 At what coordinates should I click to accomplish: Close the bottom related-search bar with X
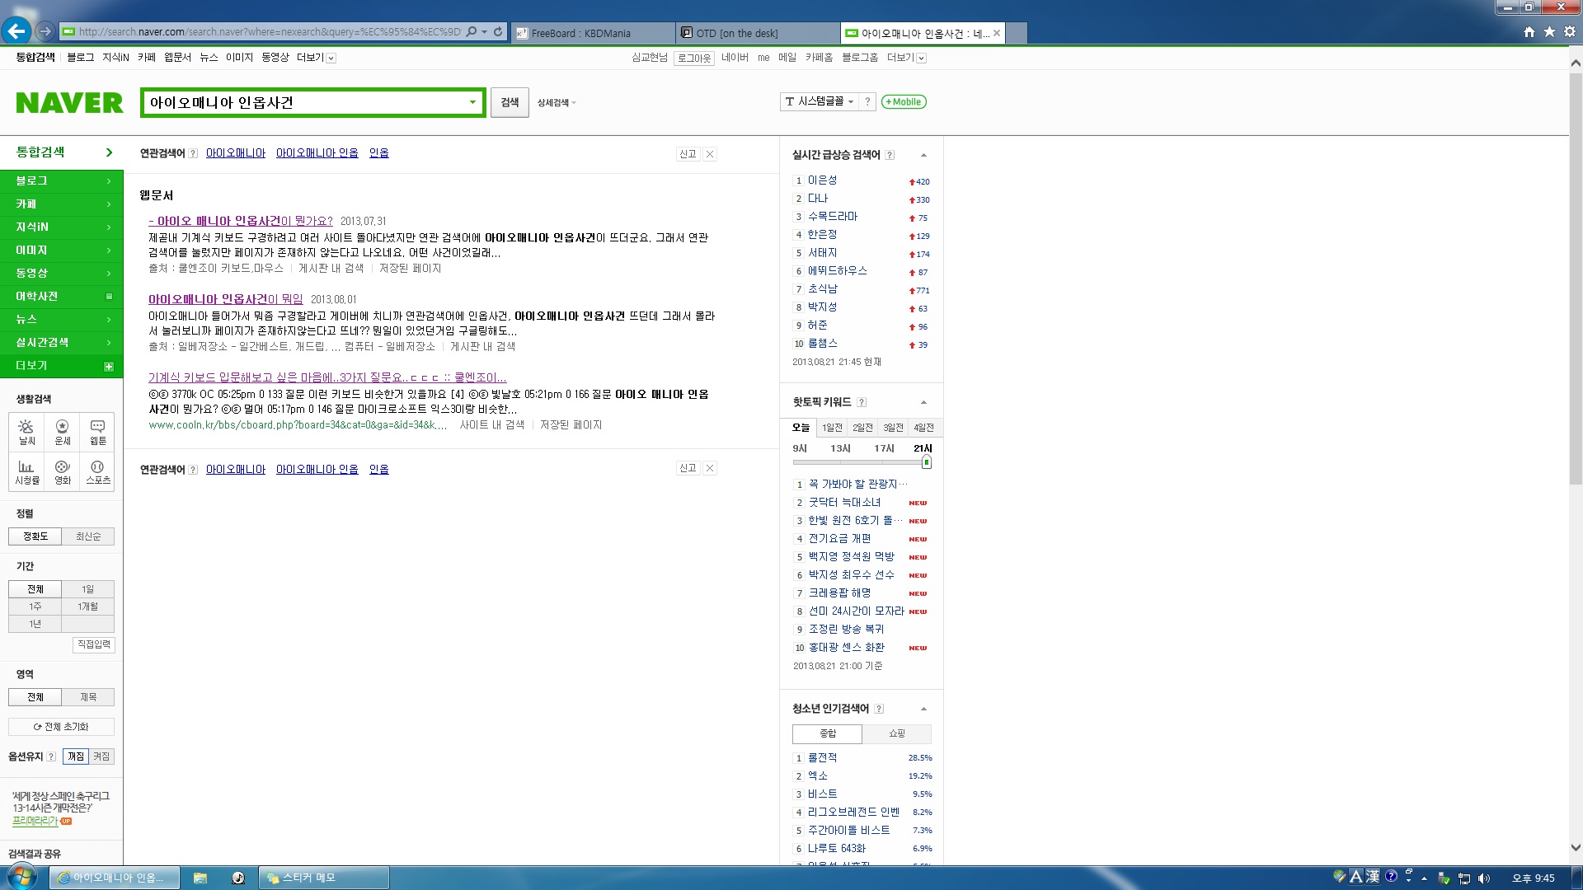(x=710, y=468)
